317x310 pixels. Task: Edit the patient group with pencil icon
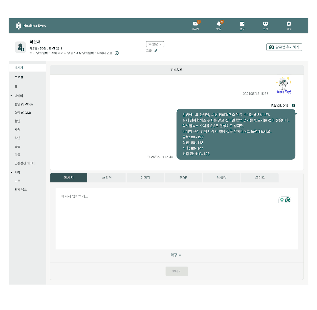tap(156, 50)
